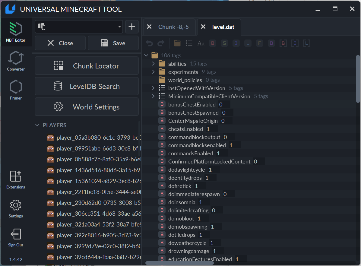Add a double (D) tag from toolbar
The height and width of the screenshot is (266, 361).
coord(271,43)
